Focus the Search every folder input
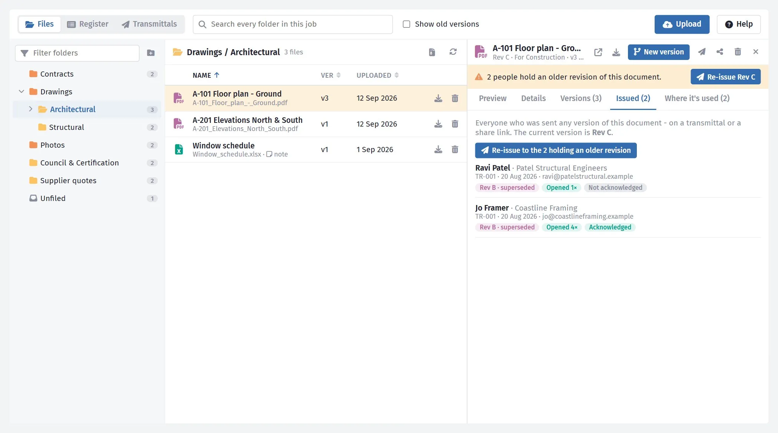 (x=293, y=24)
